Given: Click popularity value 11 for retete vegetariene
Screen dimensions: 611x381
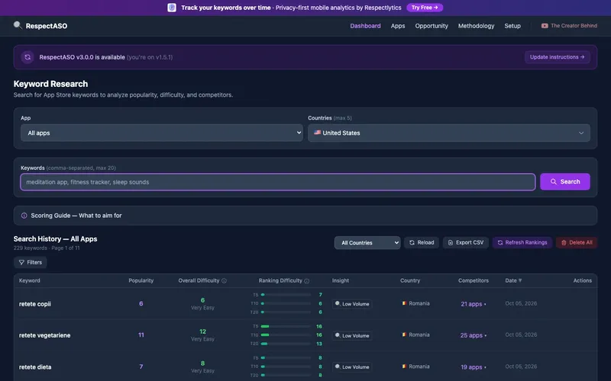Looking at the screenshot, I should pos(141,335).
